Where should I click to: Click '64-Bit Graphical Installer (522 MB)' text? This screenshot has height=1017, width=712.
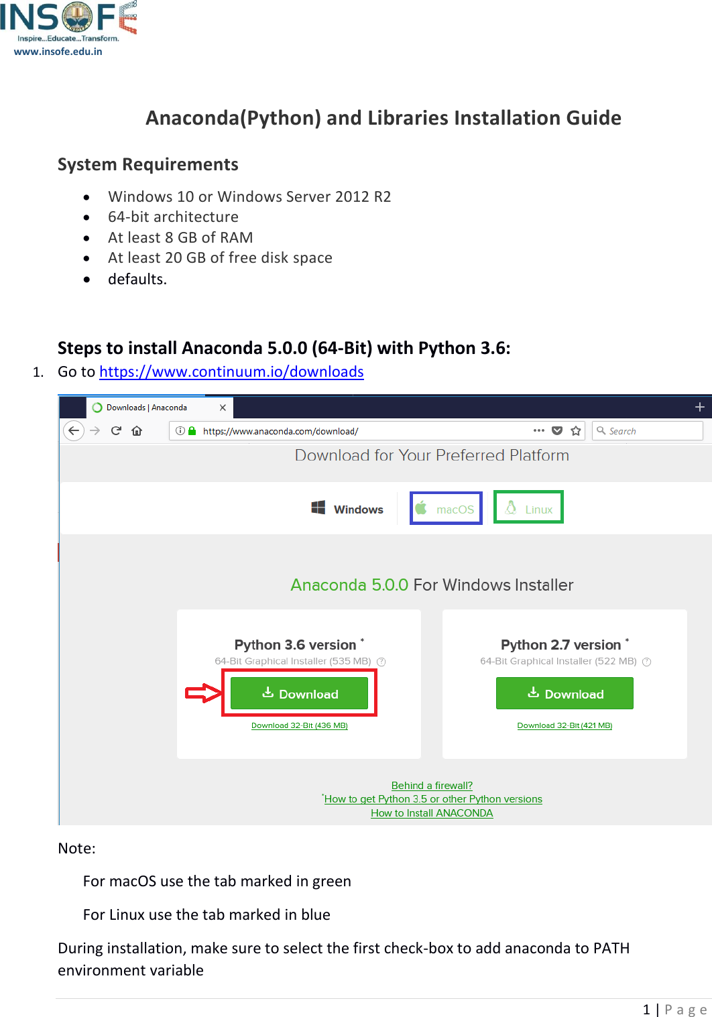(x=558, y=661)
